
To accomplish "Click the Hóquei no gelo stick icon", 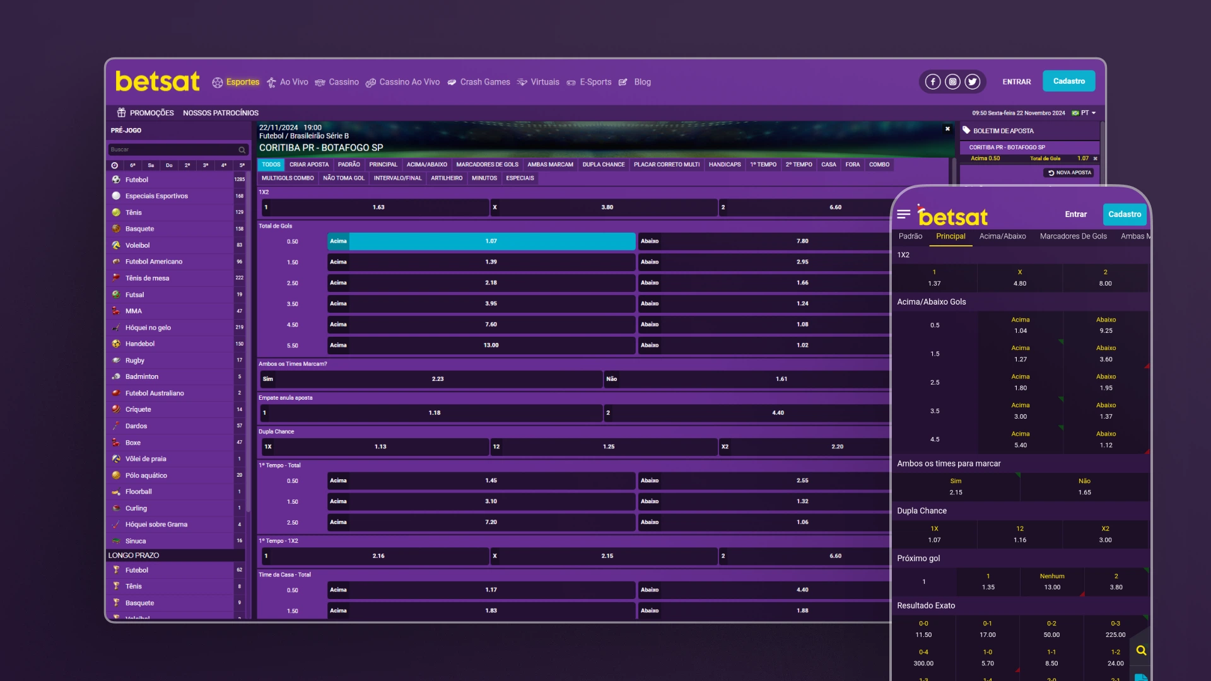I will [116, 327].
